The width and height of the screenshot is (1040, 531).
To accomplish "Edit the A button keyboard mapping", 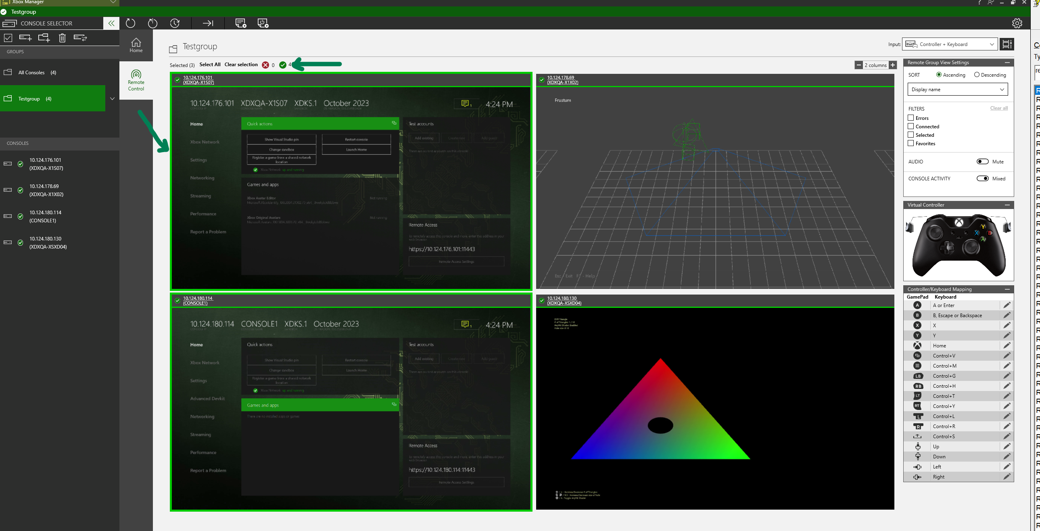I will (1007, 305).
